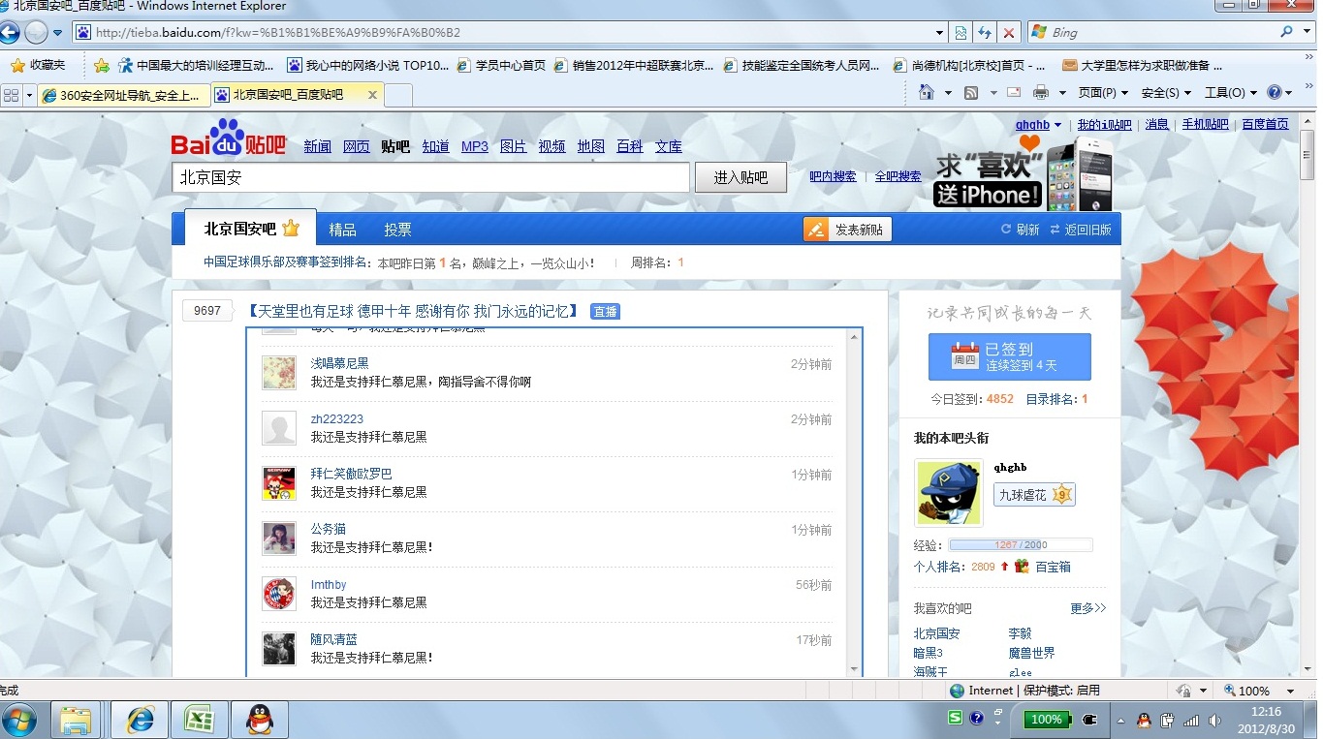Screen dimensions: 1323x739
Task: Click the 经验 experience progress bar
Action: [x=1021, y=544]
